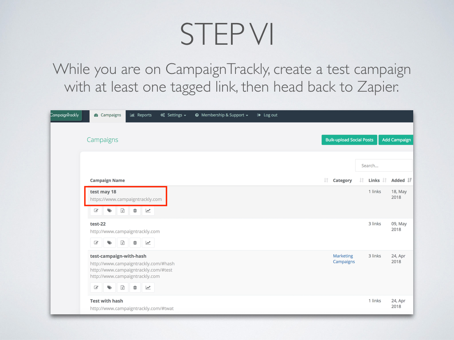This screenshot has width=454, height=340.
Task: Click the campaigntrackly.com/#test URL
Action: (131, 270)
